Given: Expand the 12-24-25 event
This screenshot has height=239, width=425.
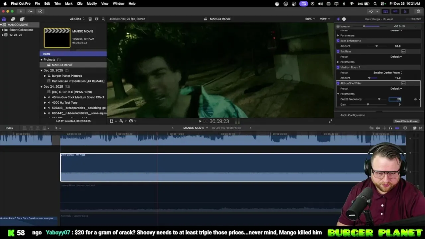Looking at the screenshot, I should coord(3,35).
